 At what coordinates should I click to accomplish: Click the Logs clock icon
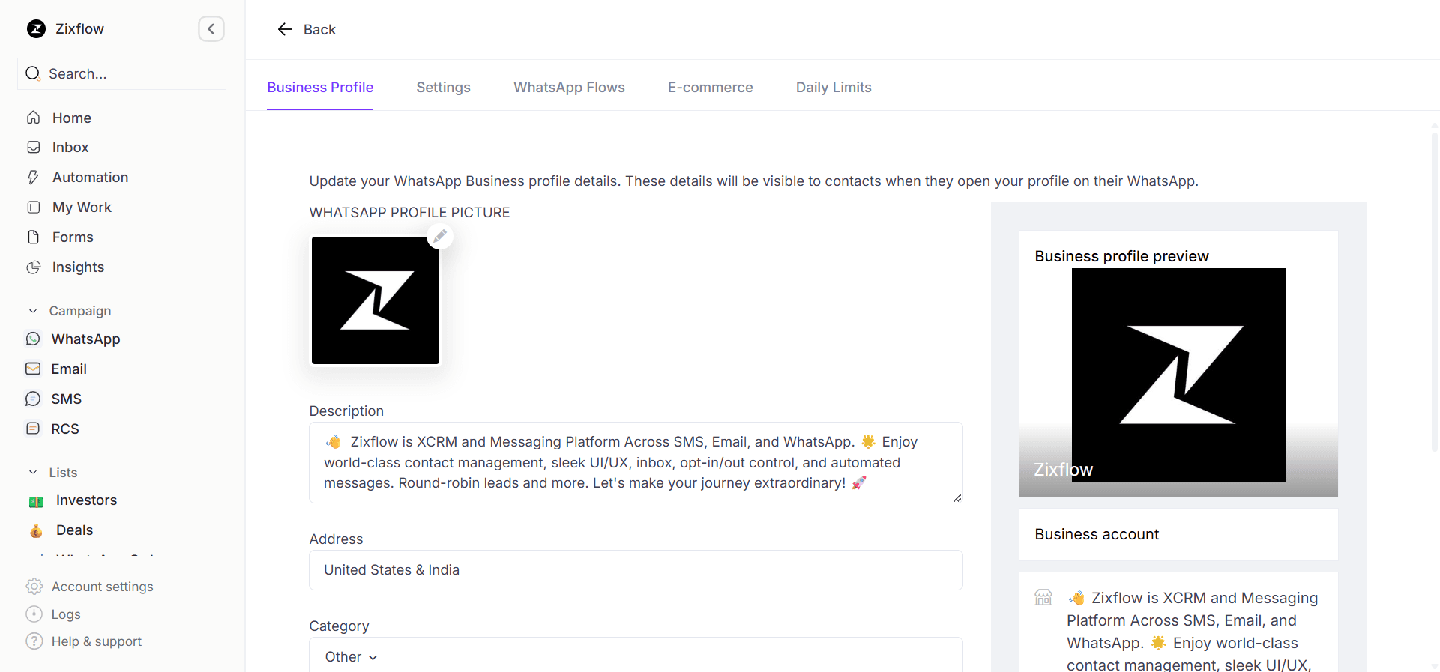(34, 614)
